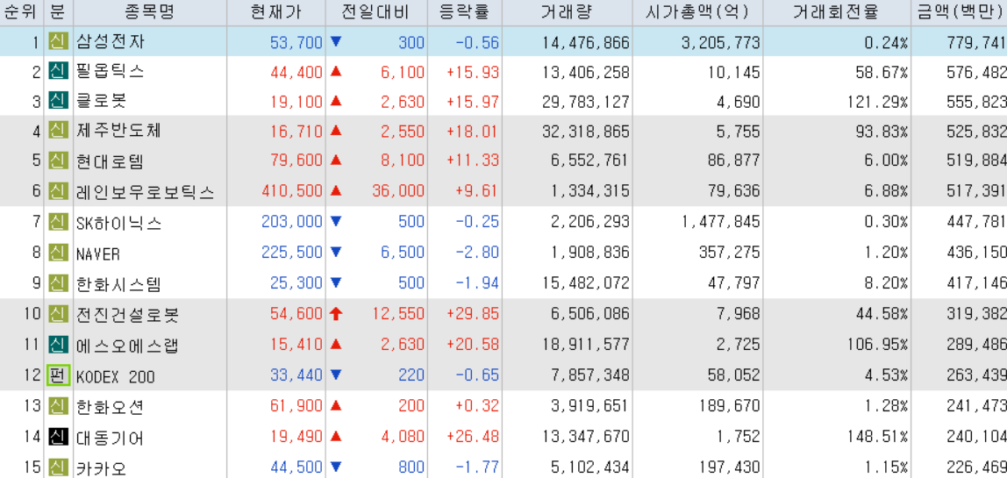Sort by the 등락률 column header
This screenshot has width=1007, height=478.
point(464,12)
